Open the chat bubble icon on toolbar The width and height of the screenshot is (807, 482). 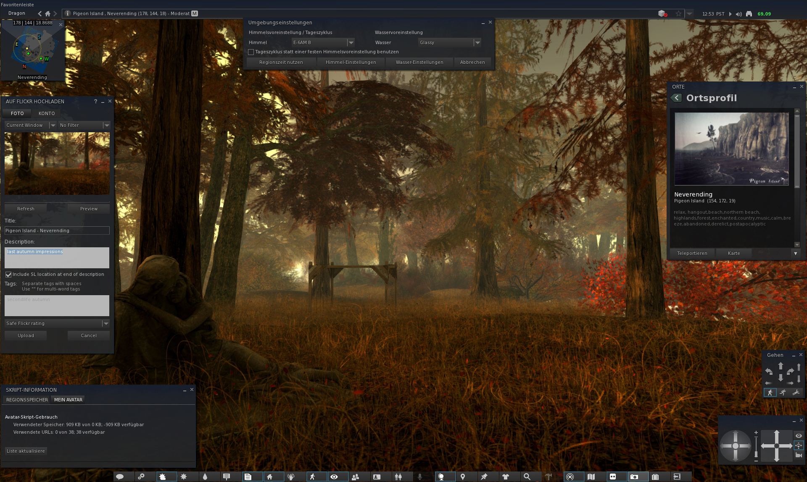[121, 477]
